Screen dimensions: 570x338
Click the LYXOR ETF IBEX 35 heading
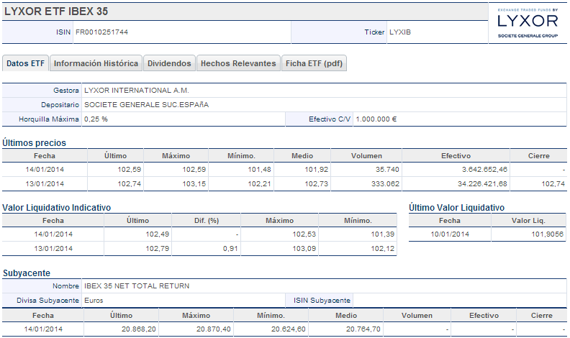56,12
